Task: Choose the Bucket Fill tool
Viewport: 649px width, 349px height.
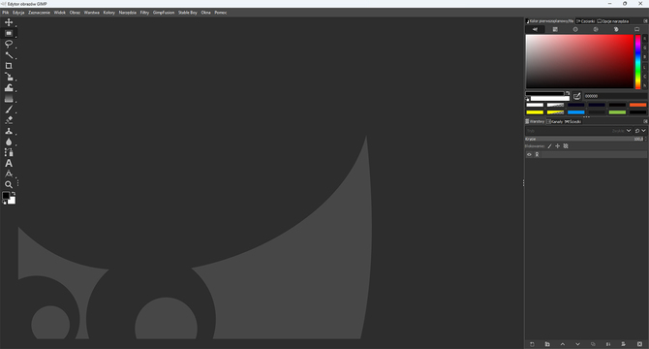Action: tap(9, 88)
